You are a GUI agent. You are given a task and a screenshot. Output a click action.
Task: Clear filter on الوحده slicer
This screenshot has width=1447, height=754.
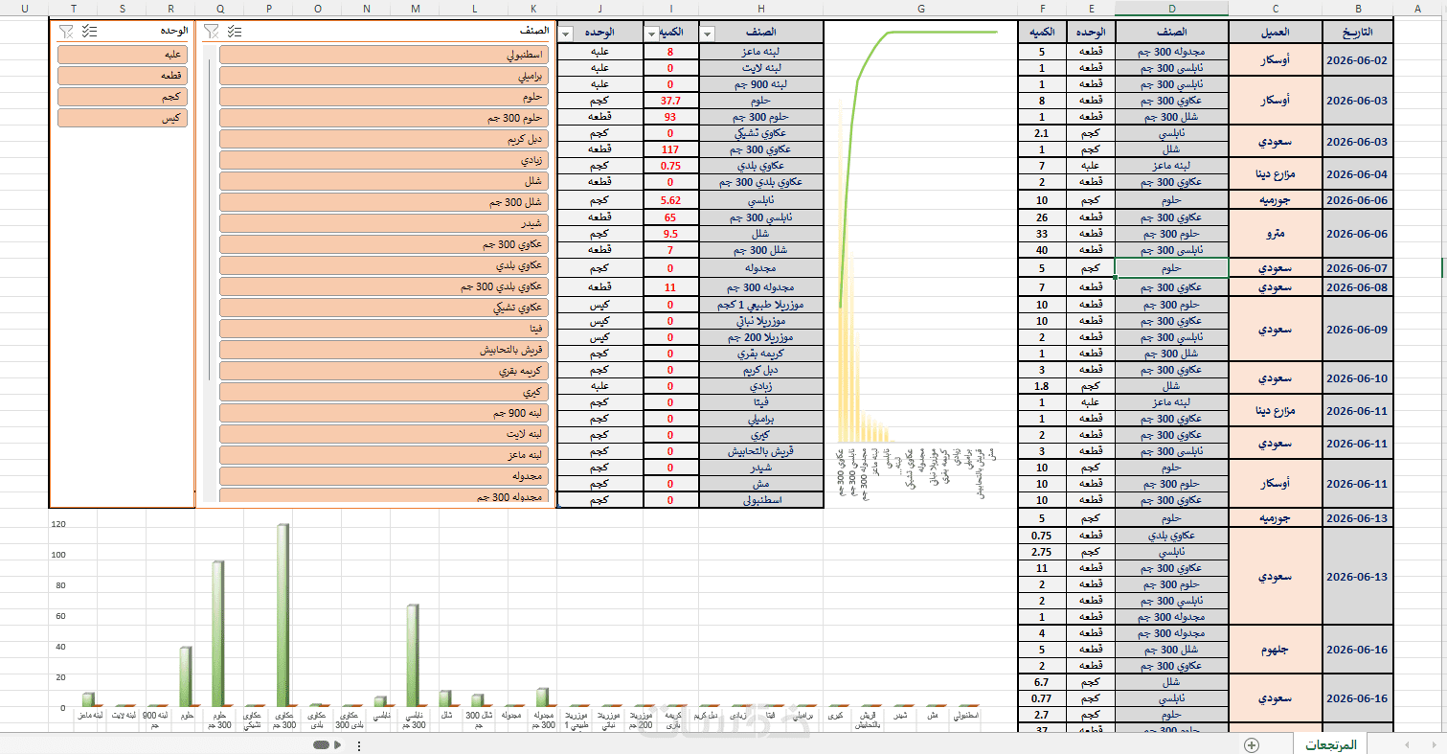[66, 31]
